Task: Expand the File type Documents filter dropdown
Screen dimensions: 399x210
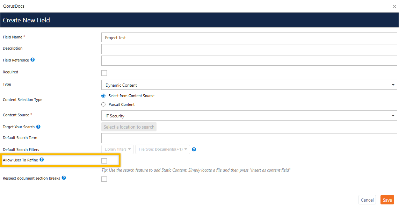Action: (162, 150)
